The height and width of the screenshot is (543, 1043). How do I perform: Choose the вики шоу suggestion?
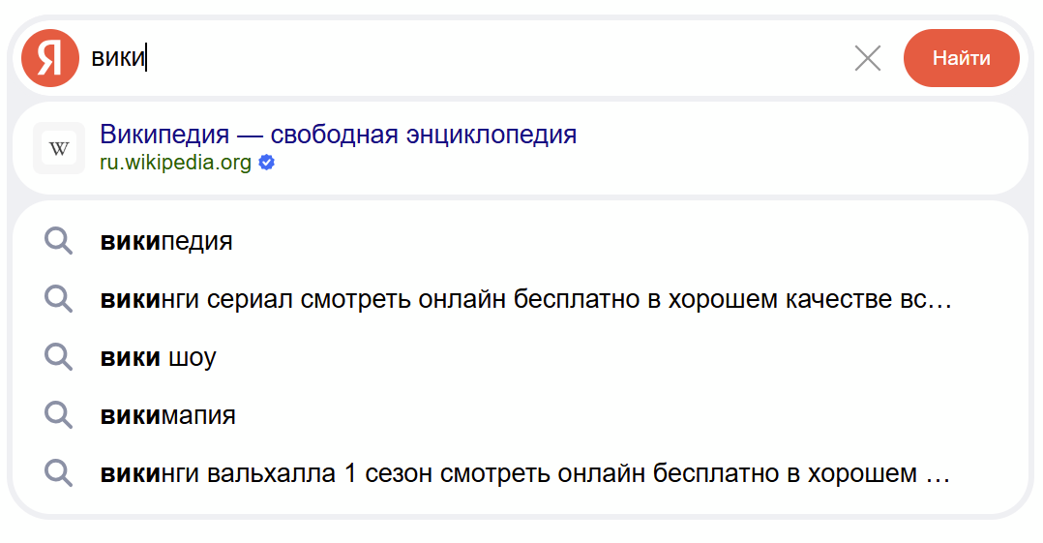coord(158,357)
